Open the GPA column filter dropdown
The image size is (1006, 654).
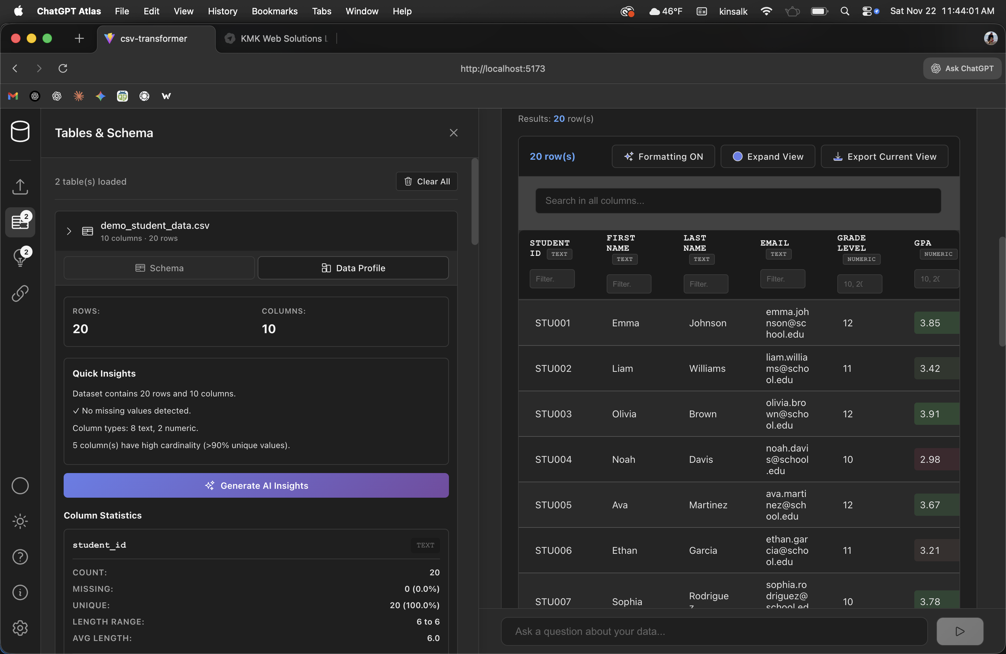coord(936,279)
